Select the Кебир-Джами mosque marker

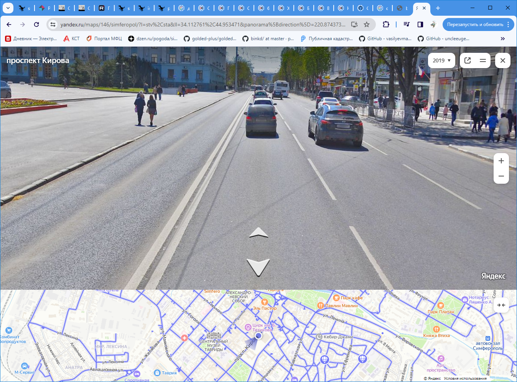click(x=319, y=337)
